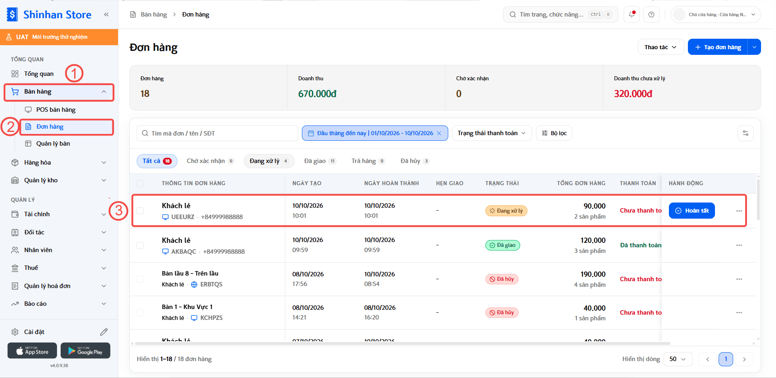
Task: Open more actions for order UEEURZ
Action: coord(739,211)
